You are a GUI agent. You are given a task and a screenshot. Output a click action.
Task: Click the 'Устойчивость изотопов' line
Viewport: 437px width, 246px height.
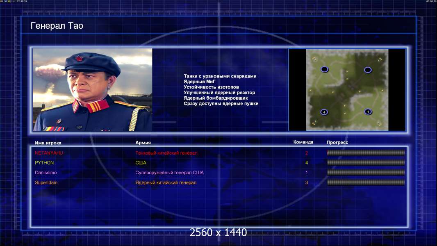point(211,87)
